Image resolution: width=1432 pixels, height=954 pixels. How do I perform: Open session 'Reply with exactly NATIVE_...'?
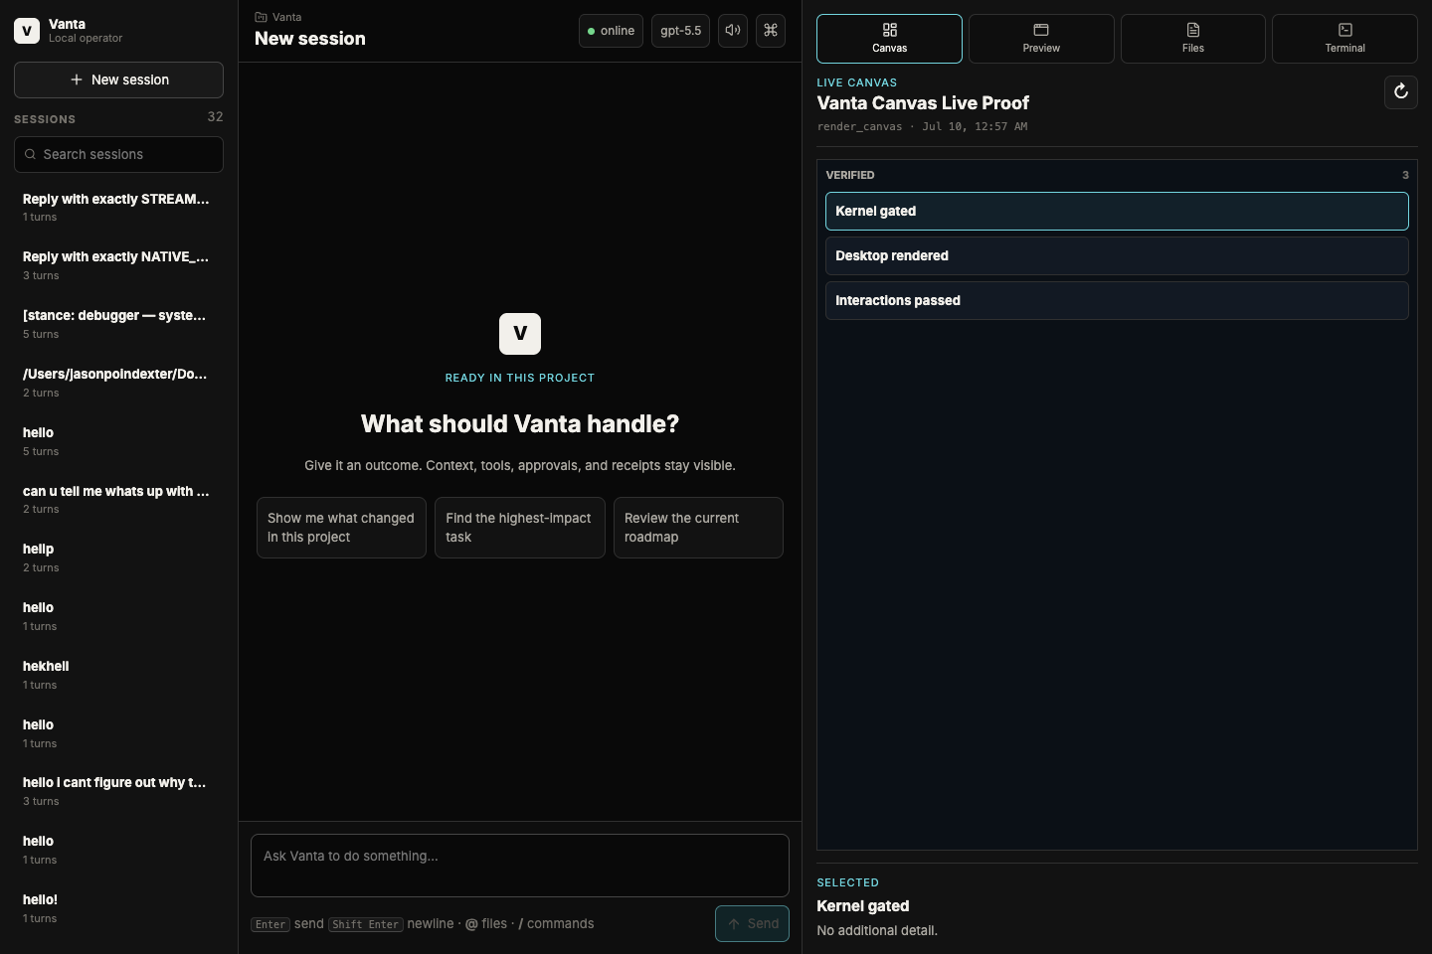[118, 265]
